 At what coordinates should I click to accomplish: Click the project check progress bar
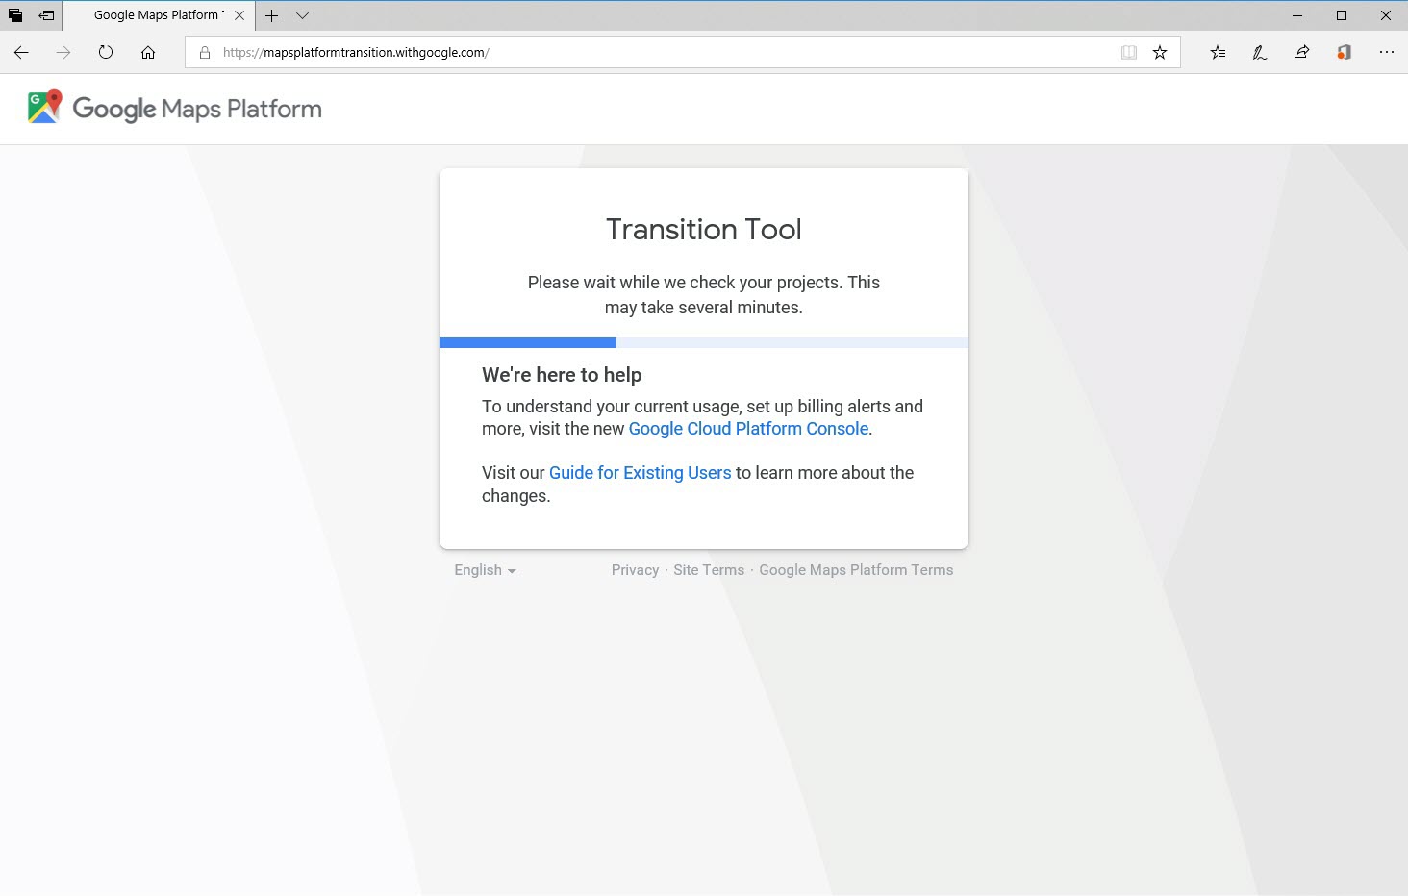coord(704,343)
